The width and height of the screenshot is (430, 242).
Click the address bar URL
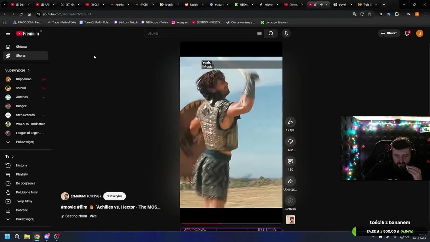click(67, 14)
